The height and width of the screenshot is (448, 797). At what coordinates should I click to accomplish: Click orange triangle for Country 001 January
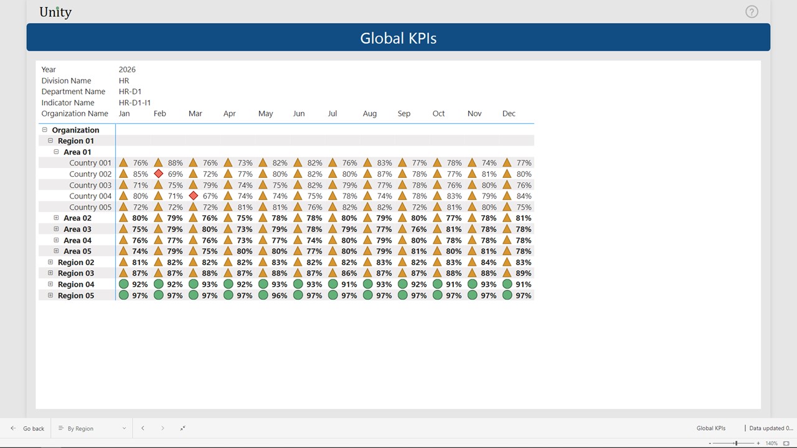(123, 162)
